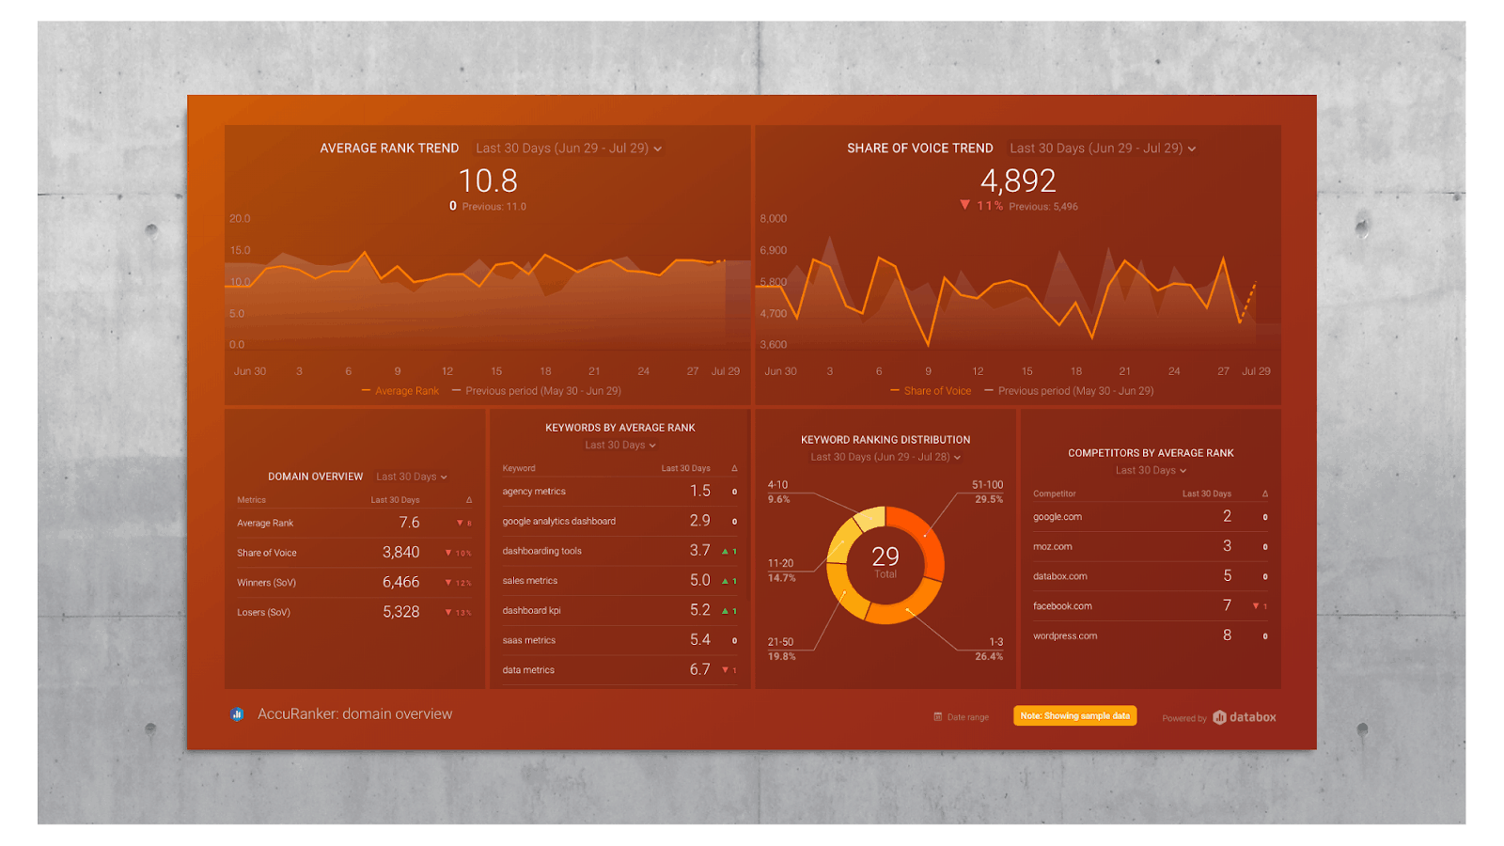Click the google analytics dashboard keyword
Screen dimensions: 1504x846
(x=558, y=522)
